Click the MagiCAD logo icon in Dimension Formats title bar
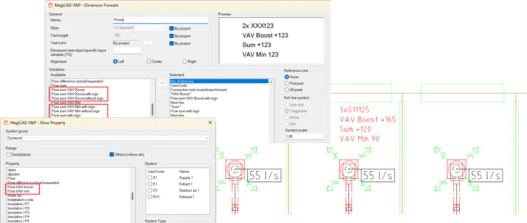 (x=51, y=5)
